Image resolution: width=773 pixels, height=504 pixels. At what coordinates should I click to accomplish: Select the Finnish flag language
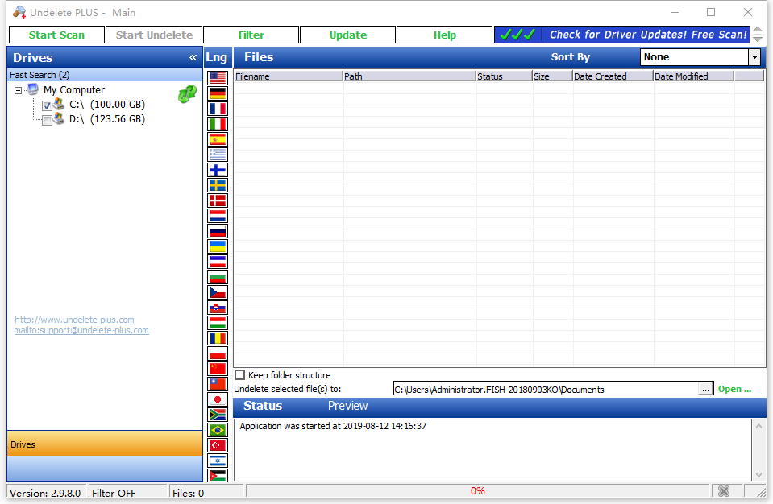(218, 170)
